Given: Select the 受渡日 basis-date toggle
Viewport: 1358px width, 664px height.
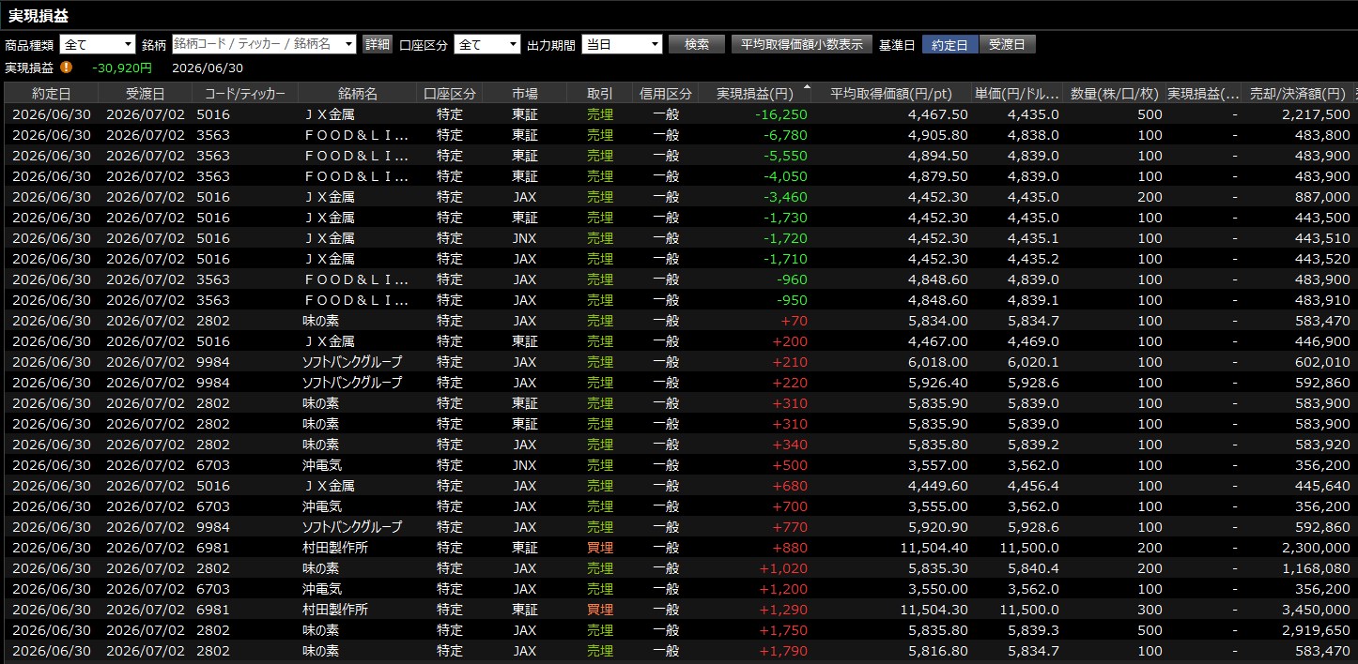Looking at the screenshot, I should 1008,44.
